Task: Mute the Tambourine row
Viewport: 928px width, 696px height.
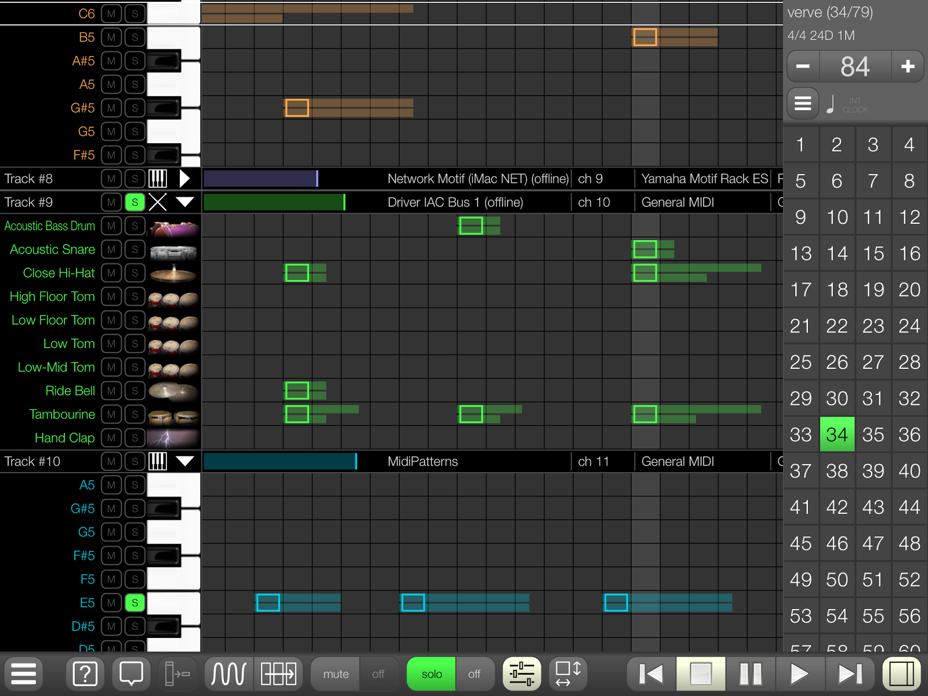Action: [x=111, y=414]
